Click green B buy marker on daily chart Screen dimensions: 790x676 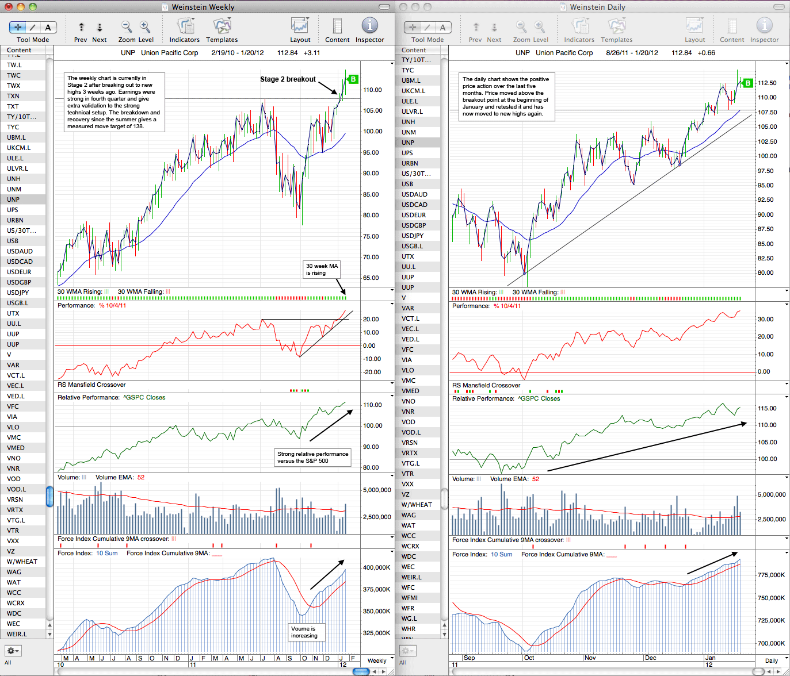pos(748,83)
